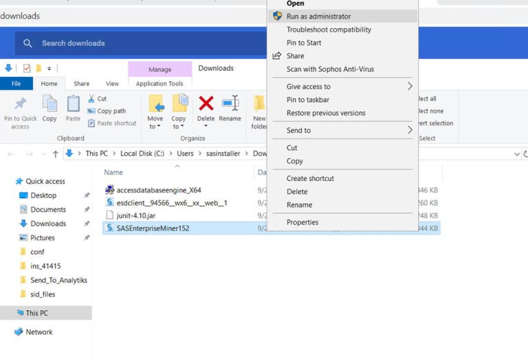Click the Back navigation arrow
528x359 pixels.
[11, 154]
